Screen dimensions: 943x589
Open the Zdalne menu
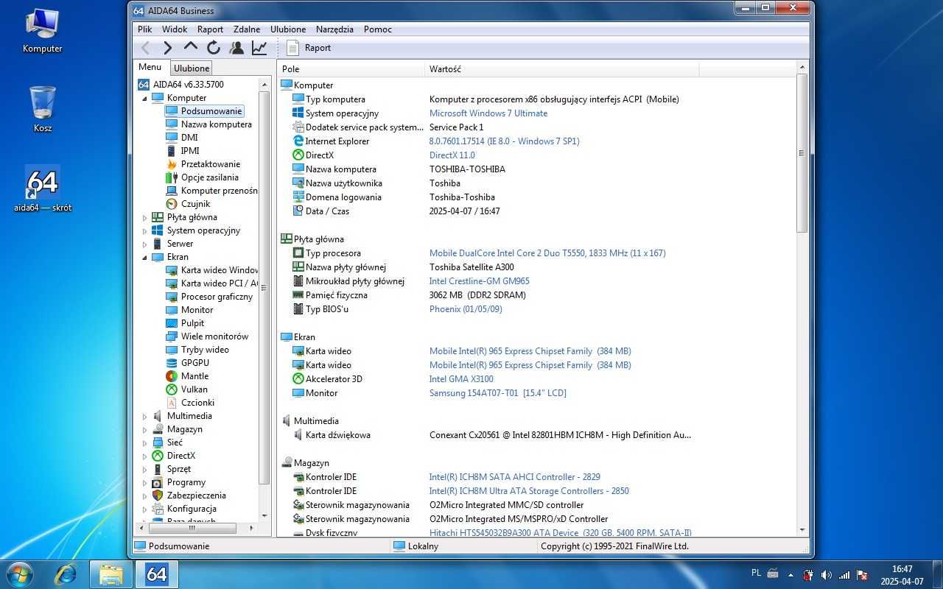point(247,29)
